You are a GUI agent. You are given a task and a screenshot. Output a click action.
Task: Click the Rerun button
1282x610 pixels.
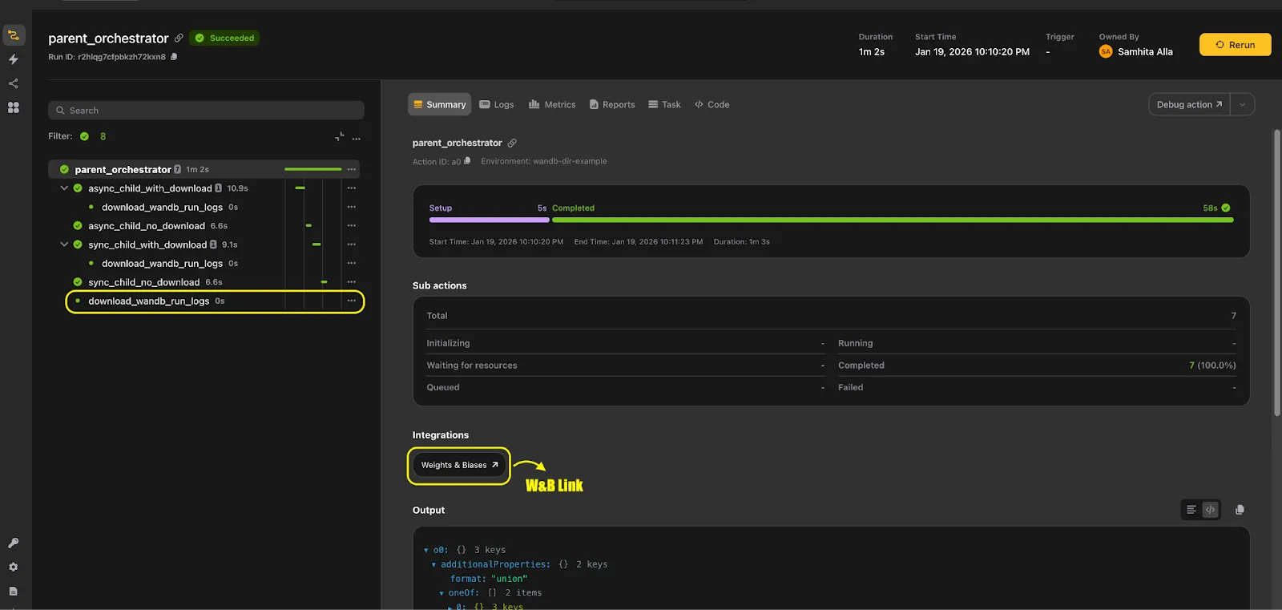tap(1235, 45)
